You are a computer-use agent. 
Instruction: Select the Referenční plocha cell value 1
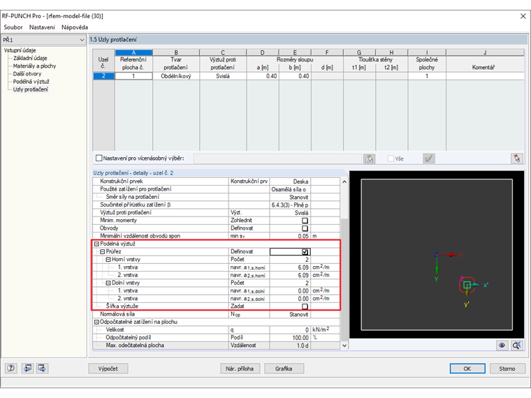pos(133,76)
